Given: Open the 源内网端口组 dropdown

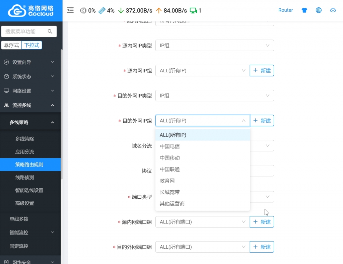Looking at the screenshot, I should coord(203,222).
